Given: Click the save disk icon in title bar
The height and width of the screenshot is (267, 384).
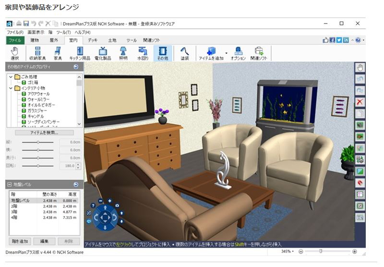Looking at the screenshot, I should click(26, 24).
